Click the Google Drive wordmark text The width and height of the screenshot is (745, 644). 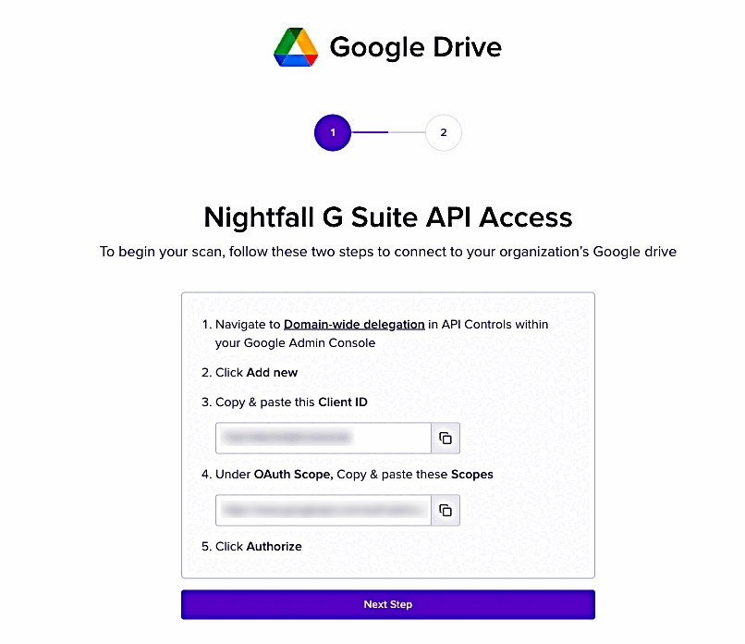point(416,47)
